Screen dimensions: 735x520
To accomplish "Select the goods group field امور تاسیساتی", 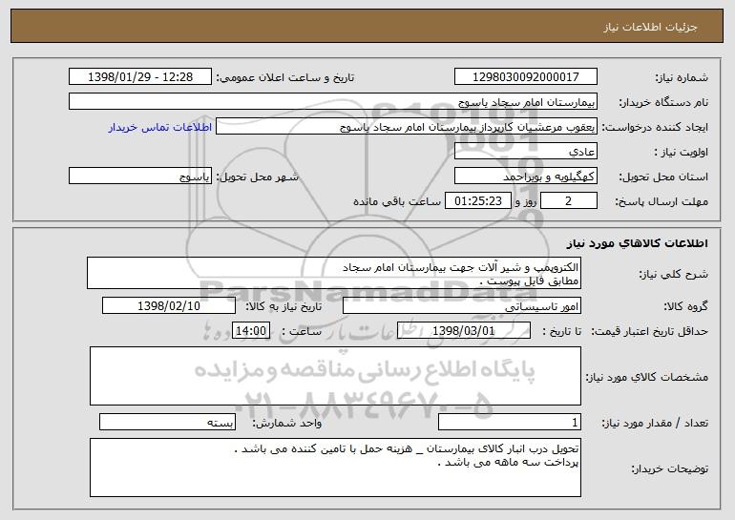I will pos(462,306).
